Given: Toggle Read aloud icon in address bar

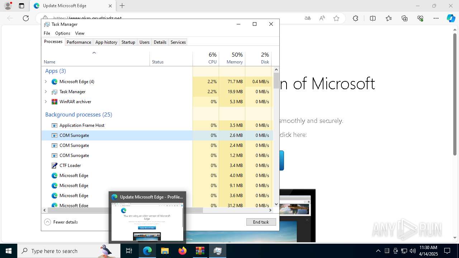Looking at the screenshot, I should (x=322, y=18).
